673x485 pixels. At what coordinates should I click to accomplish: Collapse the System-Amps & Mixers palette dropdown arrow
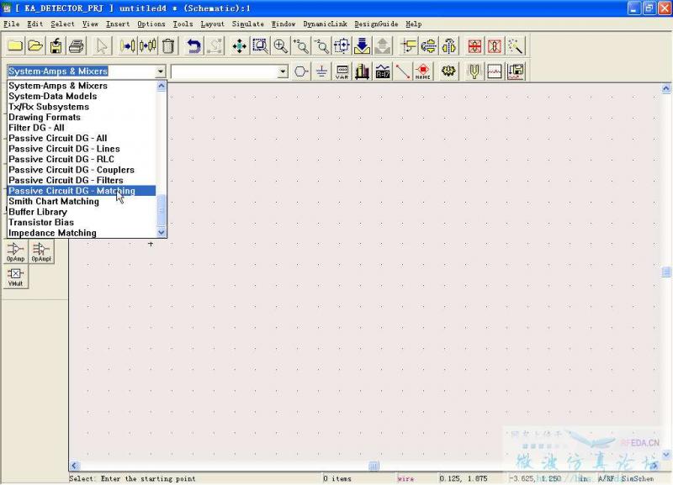coord(160,71)
